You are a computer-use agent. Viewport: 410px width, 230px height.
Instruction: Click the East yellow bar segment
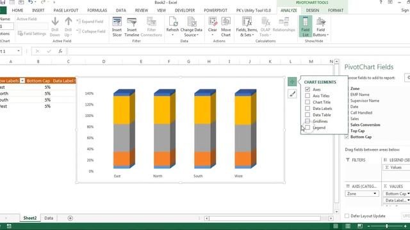[122, 110]
